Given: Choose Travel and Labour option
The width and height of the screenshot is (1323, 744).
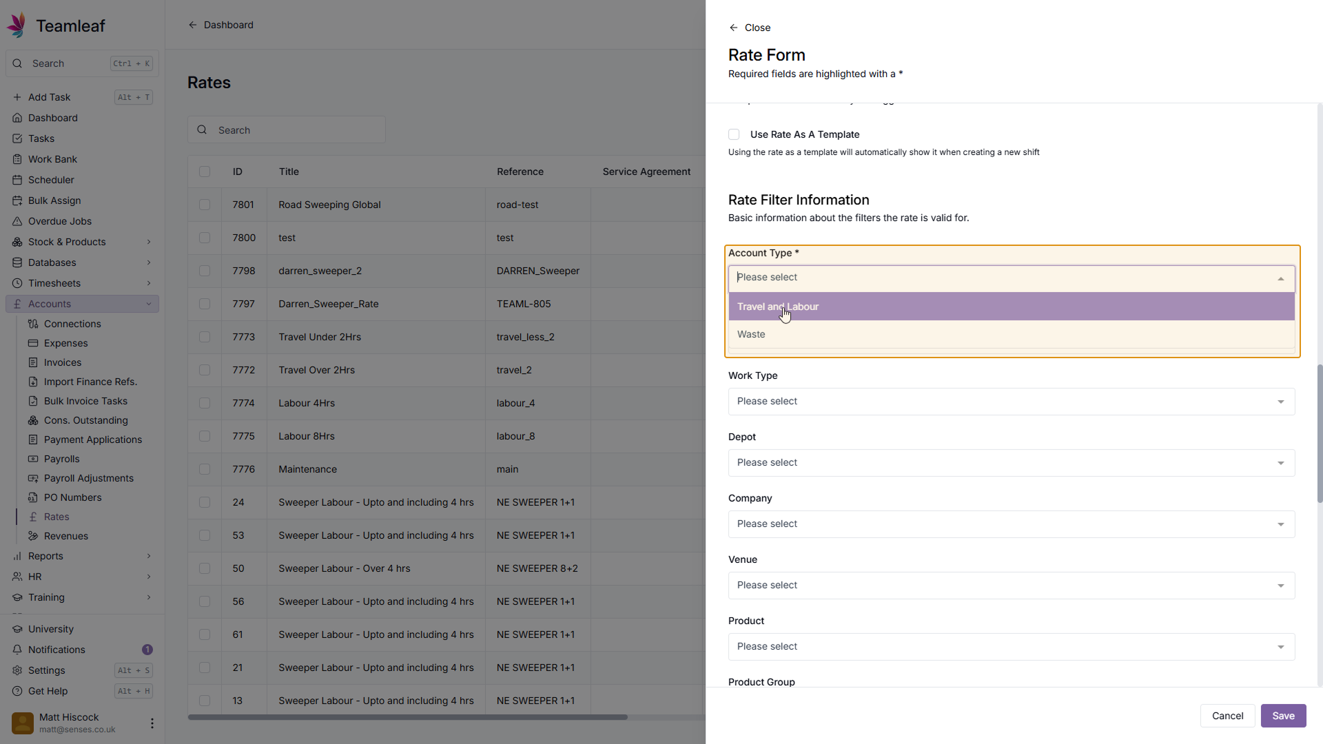Looking at the screenshot, I should point(777,307).
